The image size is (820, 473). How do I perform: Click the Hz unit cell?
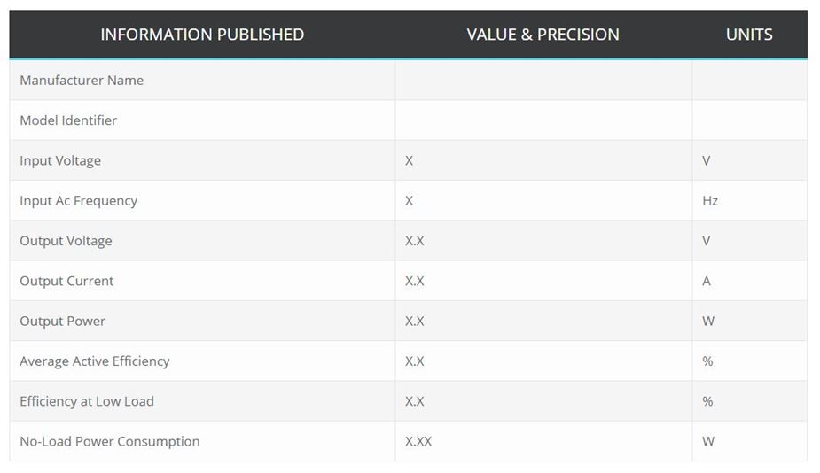(710, 201)
